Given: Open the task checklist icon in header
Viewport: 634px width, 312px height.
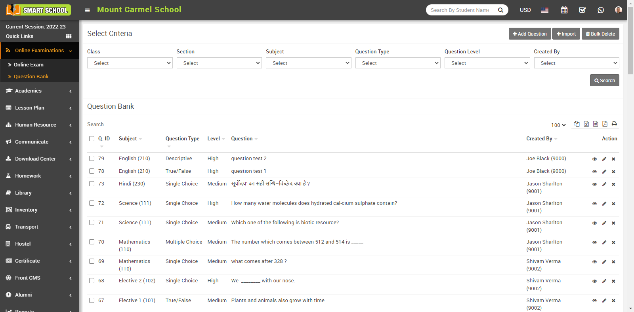Looking at the screenshot, I should pyautogui.click(x=582, y=10).
